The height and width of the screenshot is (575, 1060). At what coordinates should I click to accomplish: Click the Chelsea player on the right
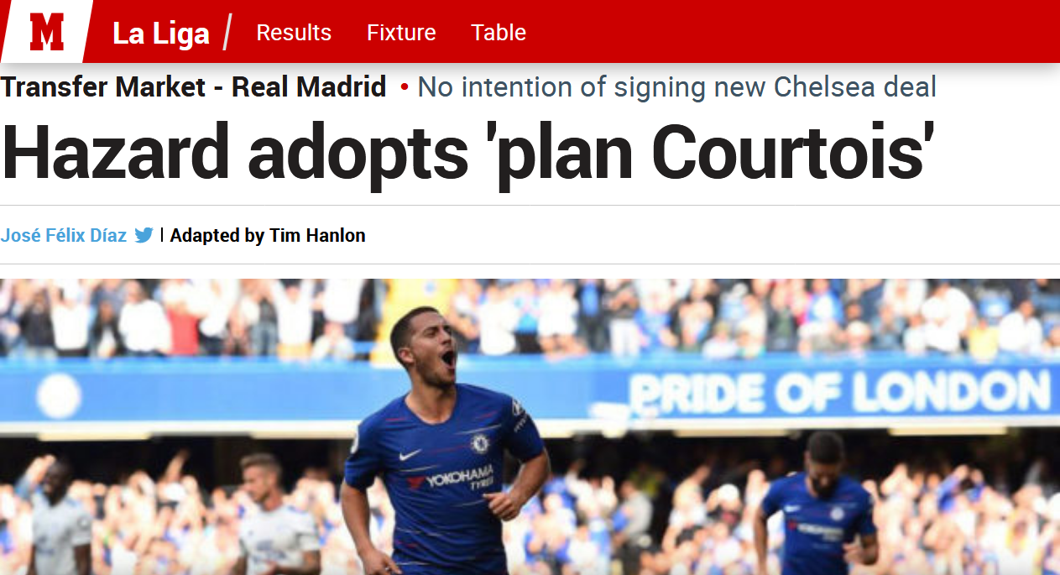pos(816,504)
